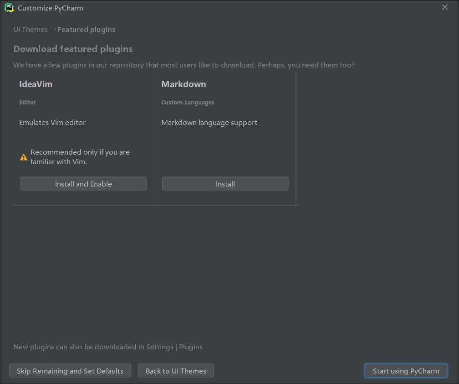Viewport: 459px width, 384px height.
Task: Click the UI Themes breadcrumb
Action: click(31, 30)
